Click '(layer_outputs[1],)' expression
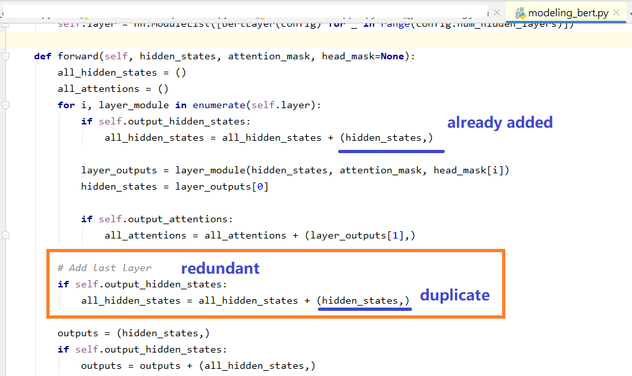Screen dimensions: 632x376 [360, 235]
